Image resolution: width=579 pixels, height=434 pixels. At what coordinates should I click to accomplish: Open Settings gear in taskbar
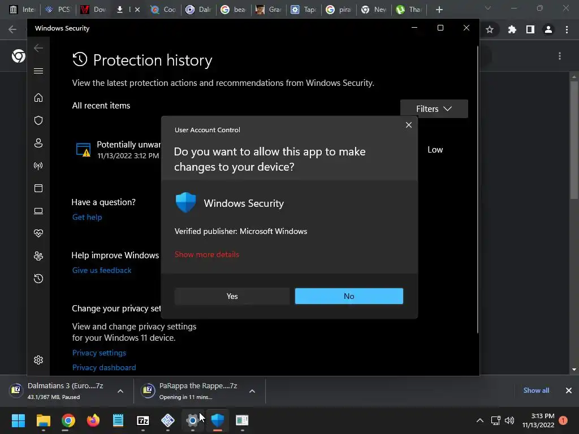point(192,420)
